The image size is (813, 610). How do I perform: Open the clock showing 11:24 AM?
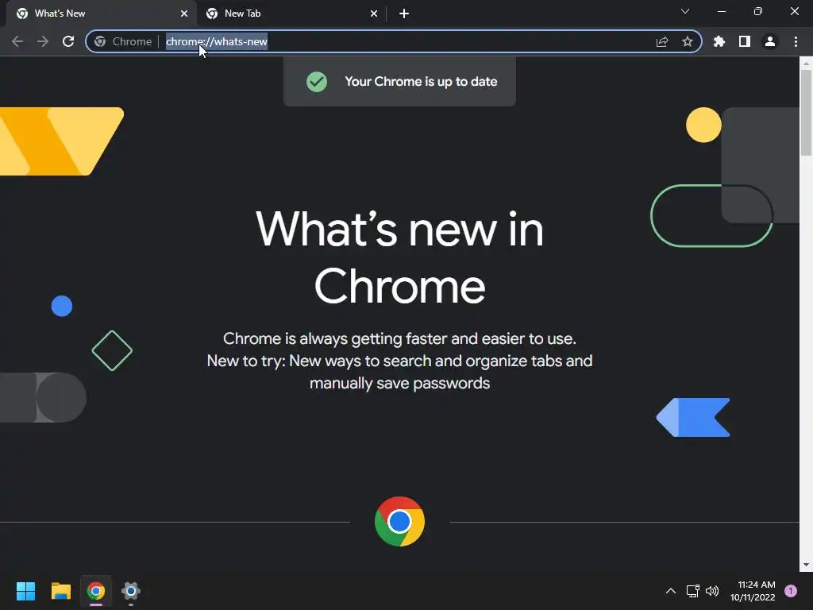click(x=753, y=591)
